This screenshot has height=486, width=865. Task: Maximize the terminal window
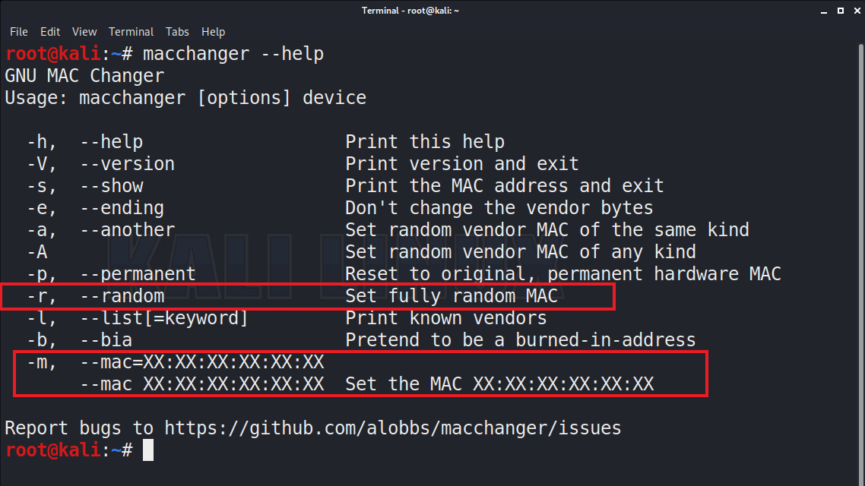click(x=840, y=11)
